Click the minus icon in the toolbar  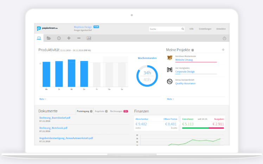point(79,38)
